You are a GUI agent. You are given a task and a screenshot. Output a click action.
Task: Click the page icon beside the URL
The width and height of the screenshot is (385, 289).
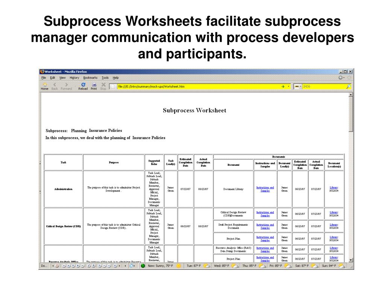tap(113, 87)
